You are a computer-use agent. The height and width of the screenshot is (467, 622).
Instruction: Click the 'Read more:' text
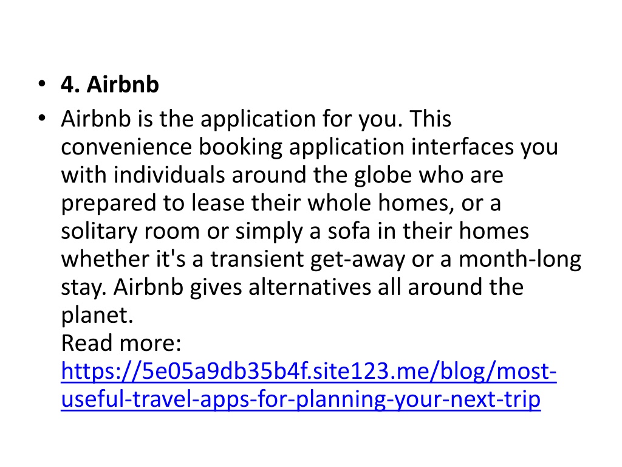tap(121, 343)
